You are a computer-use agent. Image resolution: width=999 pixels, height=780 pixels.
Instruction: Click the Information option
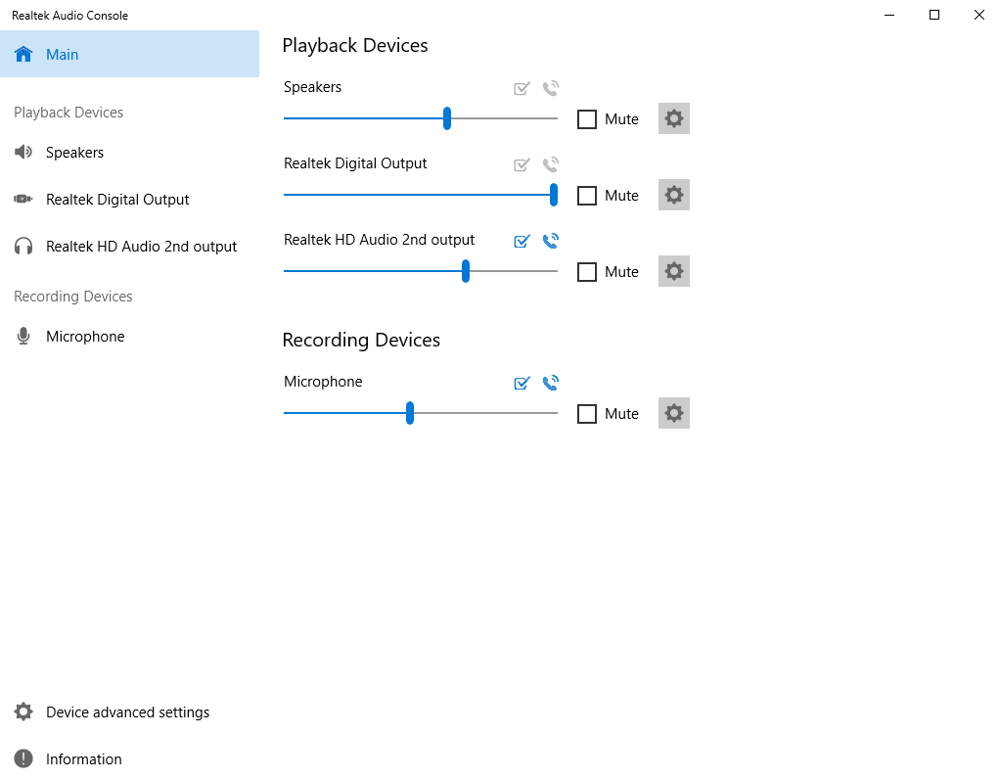[x=83, y=758]
